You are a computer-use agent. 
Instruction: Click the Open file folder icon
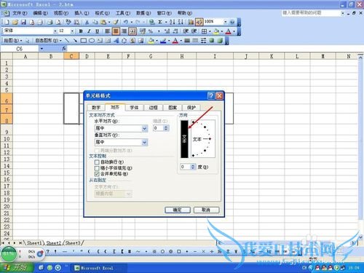[15, 23]
